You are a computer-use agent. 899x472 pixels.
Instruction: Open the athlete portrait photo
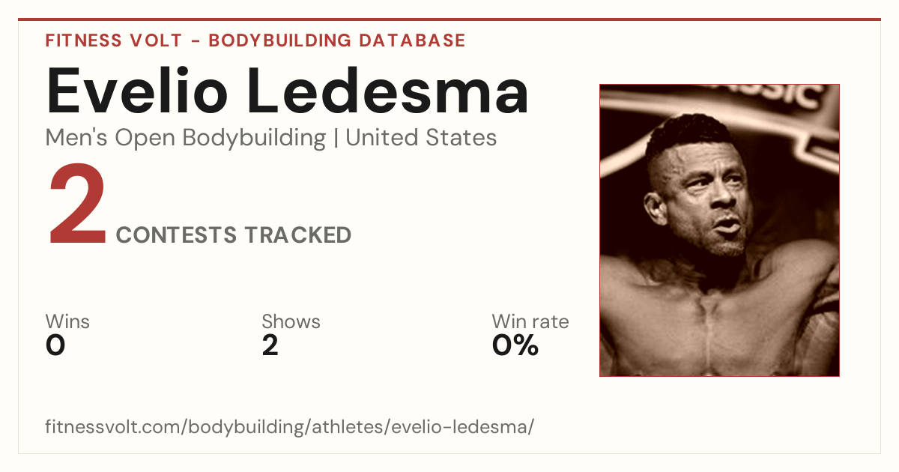point(719,230)
